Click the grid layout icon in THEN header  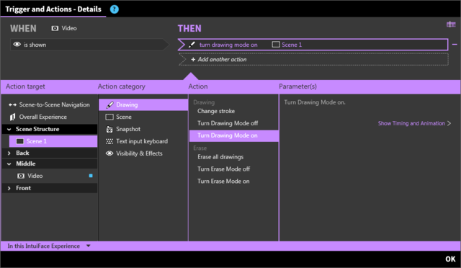click(451, 24)
